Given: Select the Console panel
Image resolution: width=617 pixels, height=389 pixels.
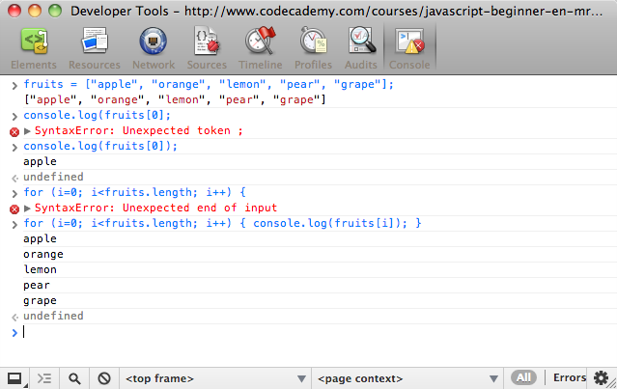Looking at the screenshot, I should click(409, 47).
